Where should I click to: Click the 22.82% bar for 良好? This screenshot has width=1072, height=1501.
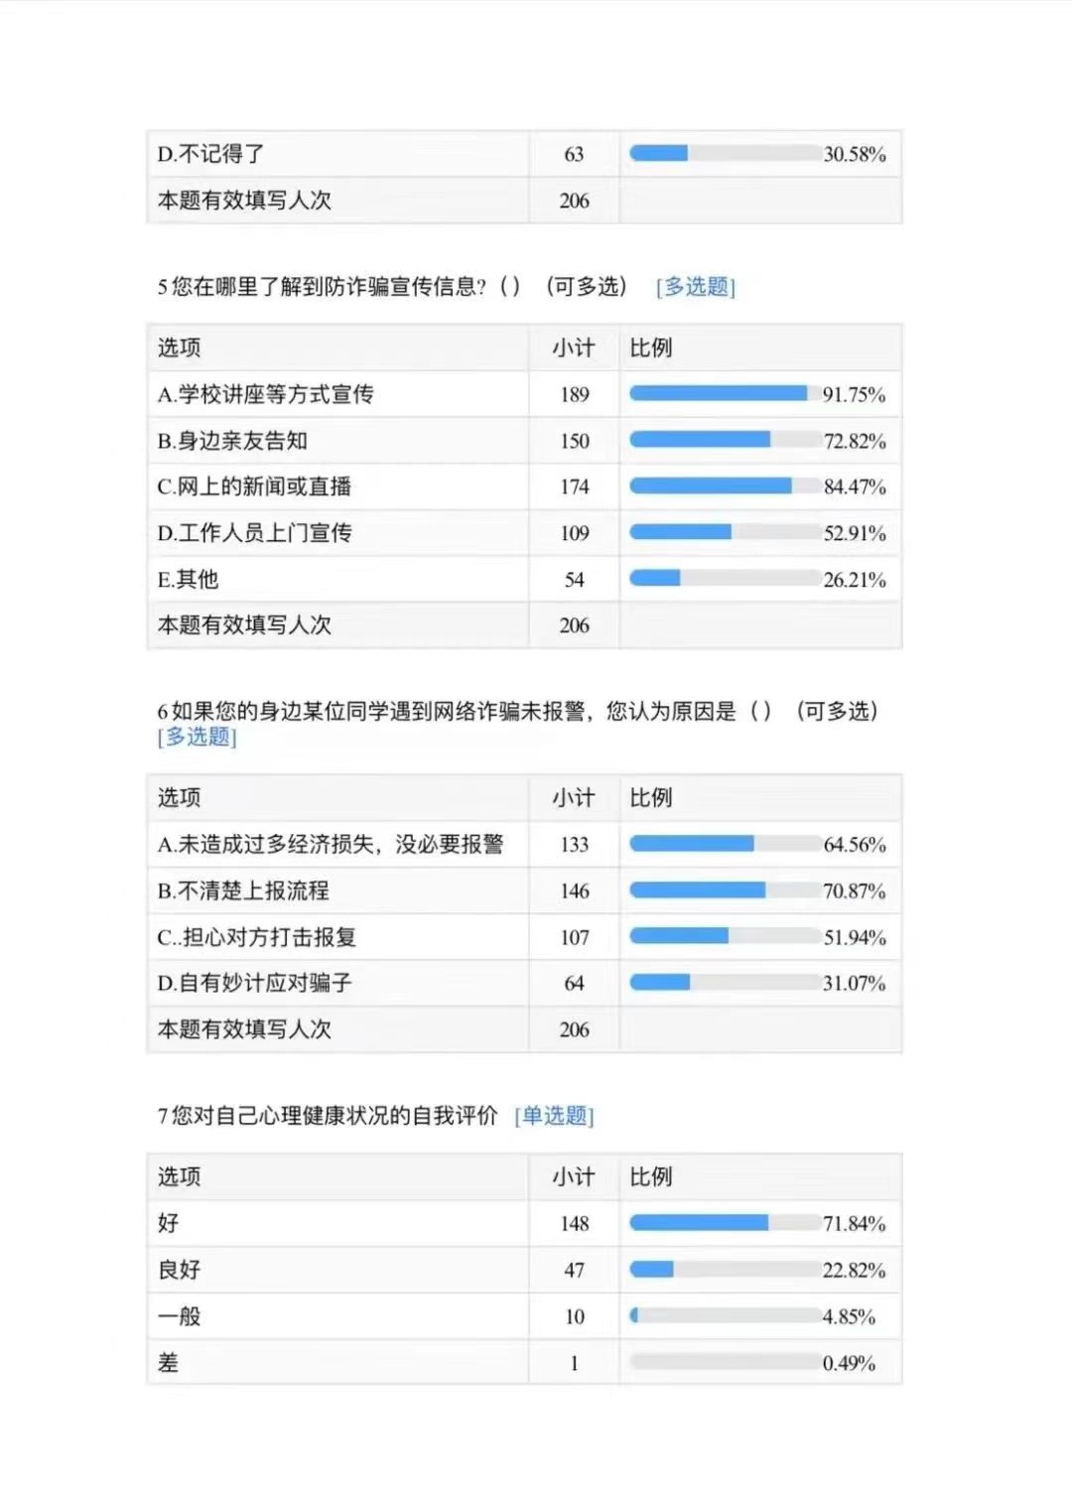click(x=725, y=1269)
